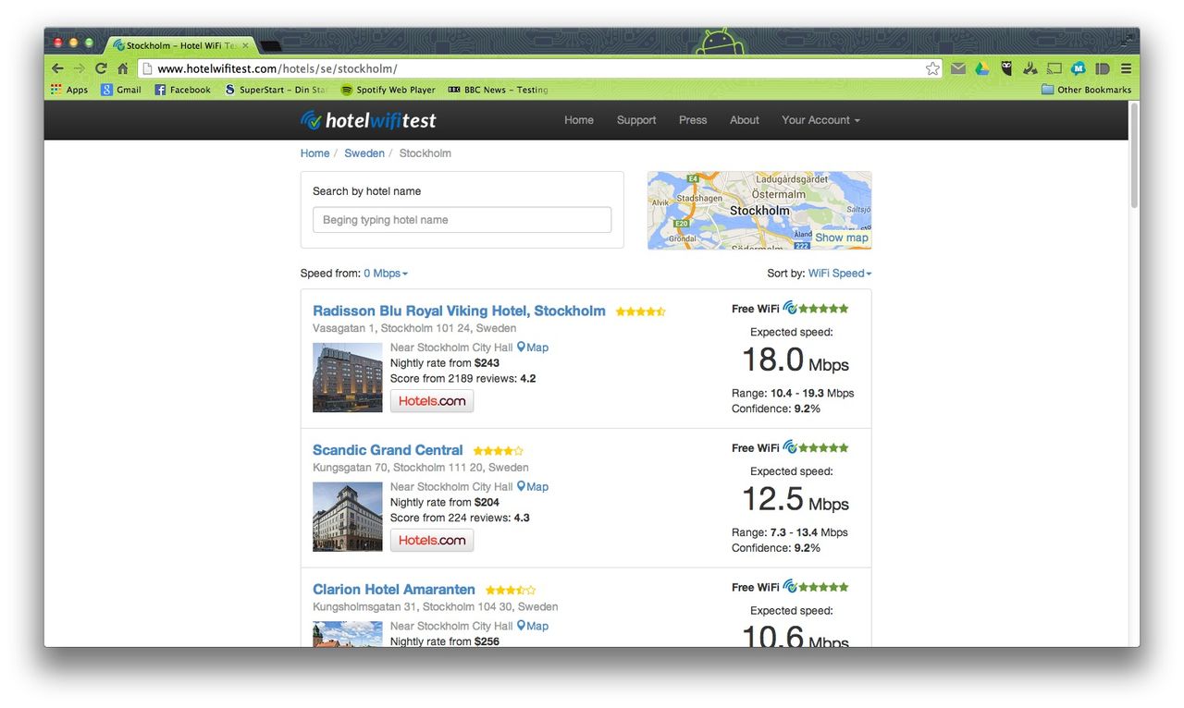Open the Google Cast extension icon
This screenshot has width=1184, height=708.
pyautogui.click(x=1054, y=68)
